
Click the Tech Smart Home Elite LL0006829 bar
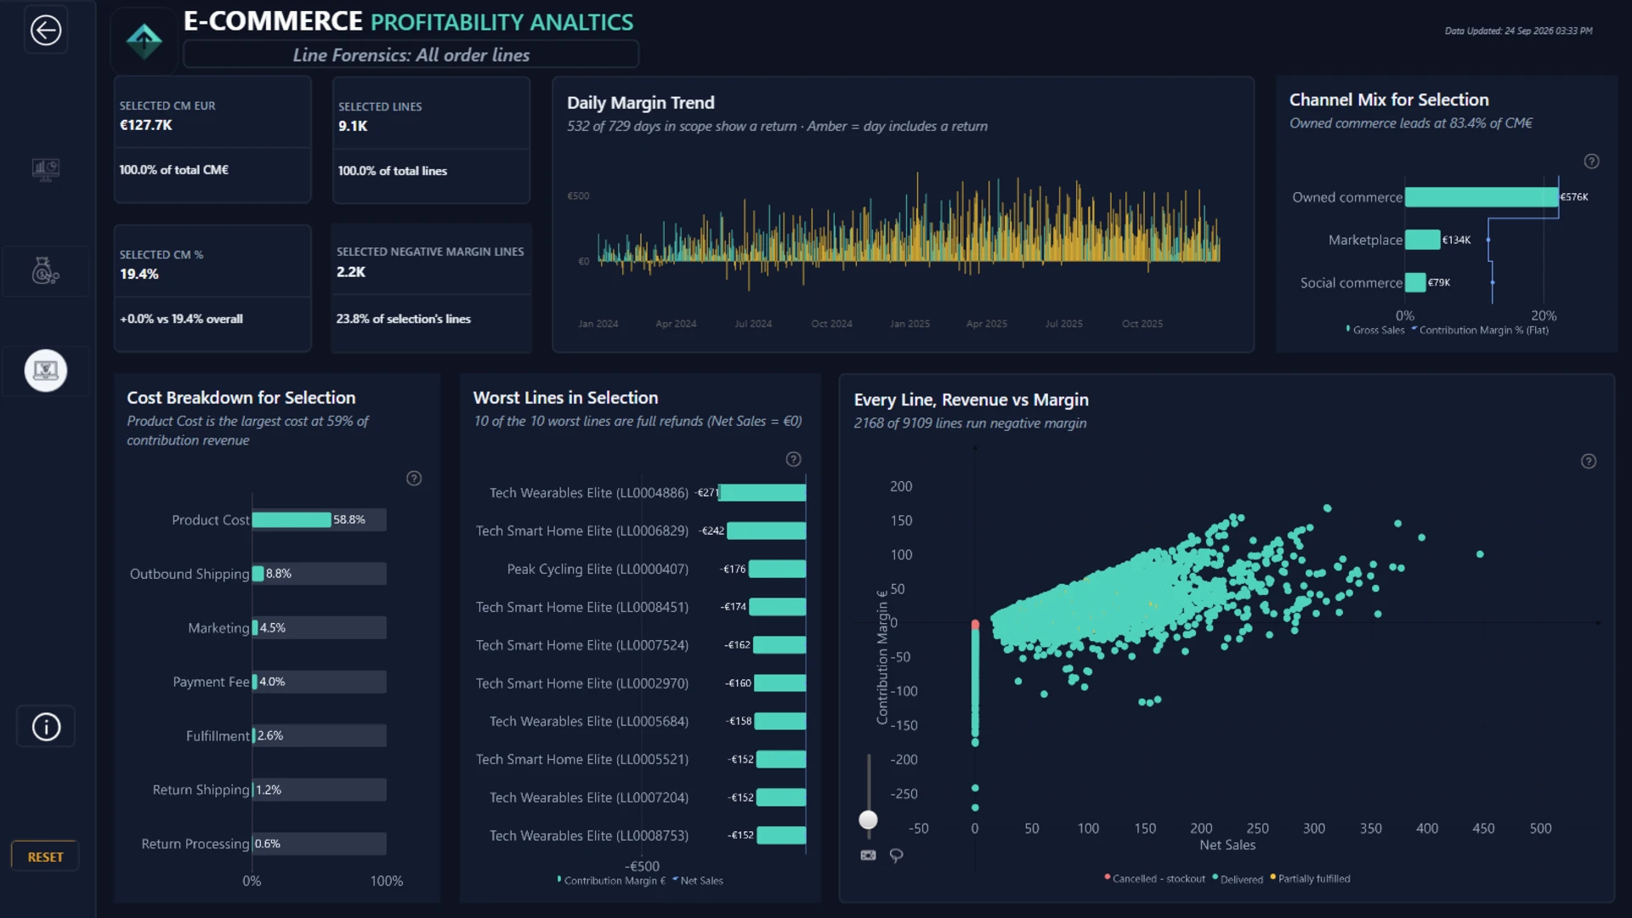click(767, 530)
